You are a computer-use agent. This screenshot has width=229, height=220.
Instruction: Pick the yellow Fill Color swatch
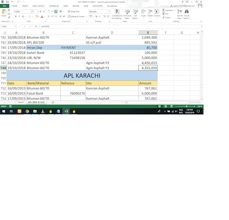click(x=36, y=16)
